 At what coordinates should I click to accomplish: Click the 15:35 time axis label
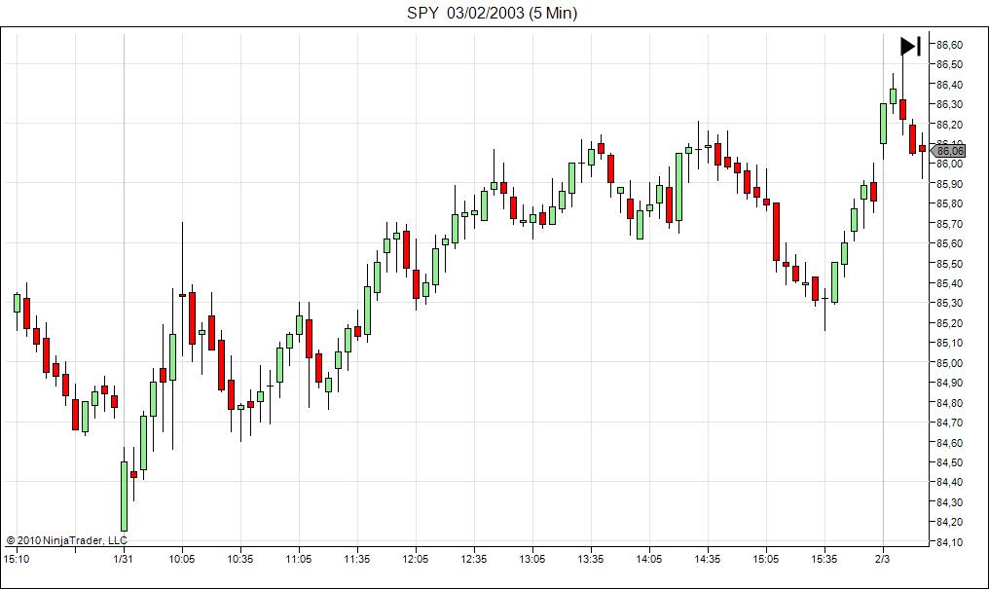click(824, 559)
